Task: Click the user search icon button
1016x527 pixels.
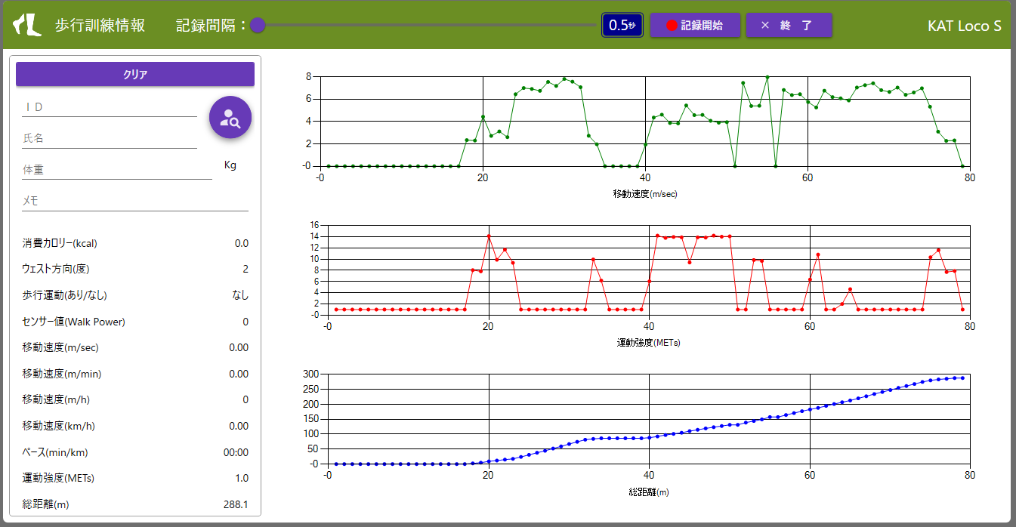Action: [x=230, y=118]
